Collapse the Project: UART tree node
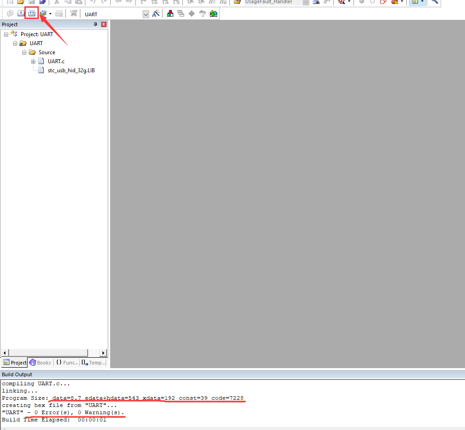This screenshot has width=465, height=430. (6, 34)
